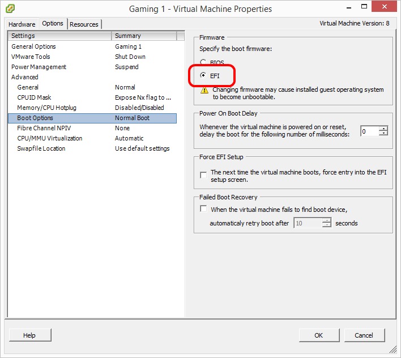Image resolution: width=401 pixels, height=358 pixels.
Task: Select the EFI firmware radio button
Action: 203,75
